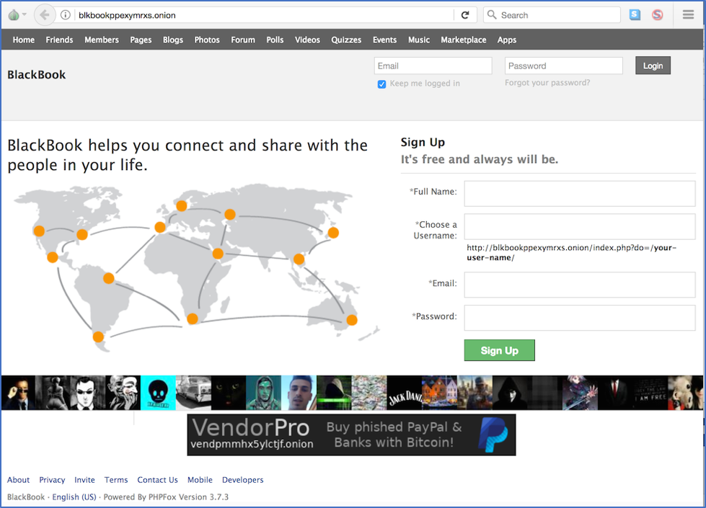The height and width of the screenshot is (508, 706).
Task: Click the Full Name field
Action: tap(580, 194)
